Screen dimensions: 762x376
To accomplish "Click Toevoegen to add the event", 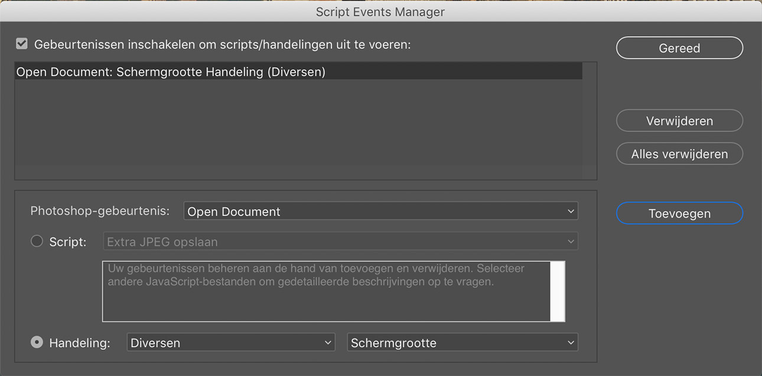I will [x=679, y=214].
